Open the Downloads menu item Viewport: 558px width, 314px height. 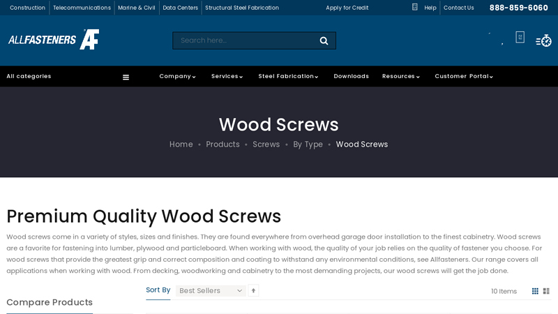352,76
